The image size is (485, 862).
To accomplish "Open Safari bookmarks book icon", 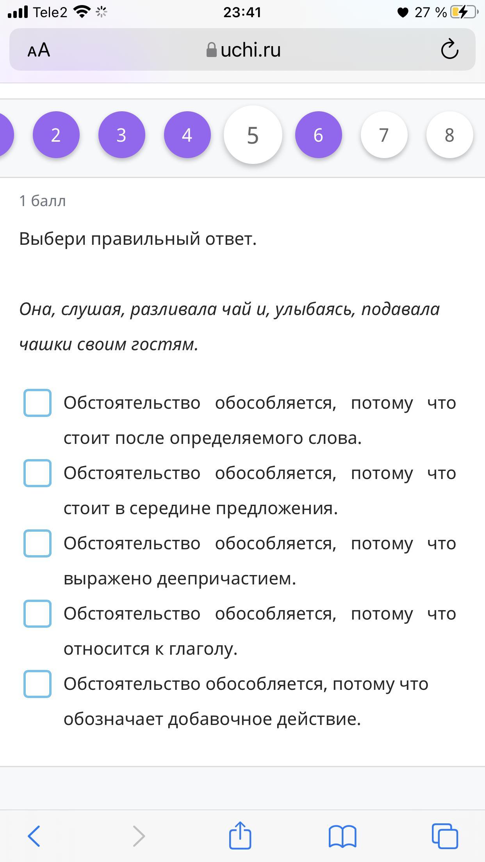I will [342, 836].
